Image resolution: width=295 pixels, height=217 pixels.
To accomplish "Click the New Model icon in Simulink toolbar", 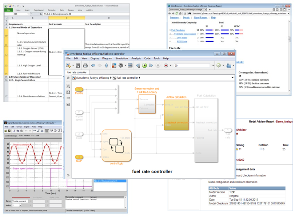I will click(68, 65).
